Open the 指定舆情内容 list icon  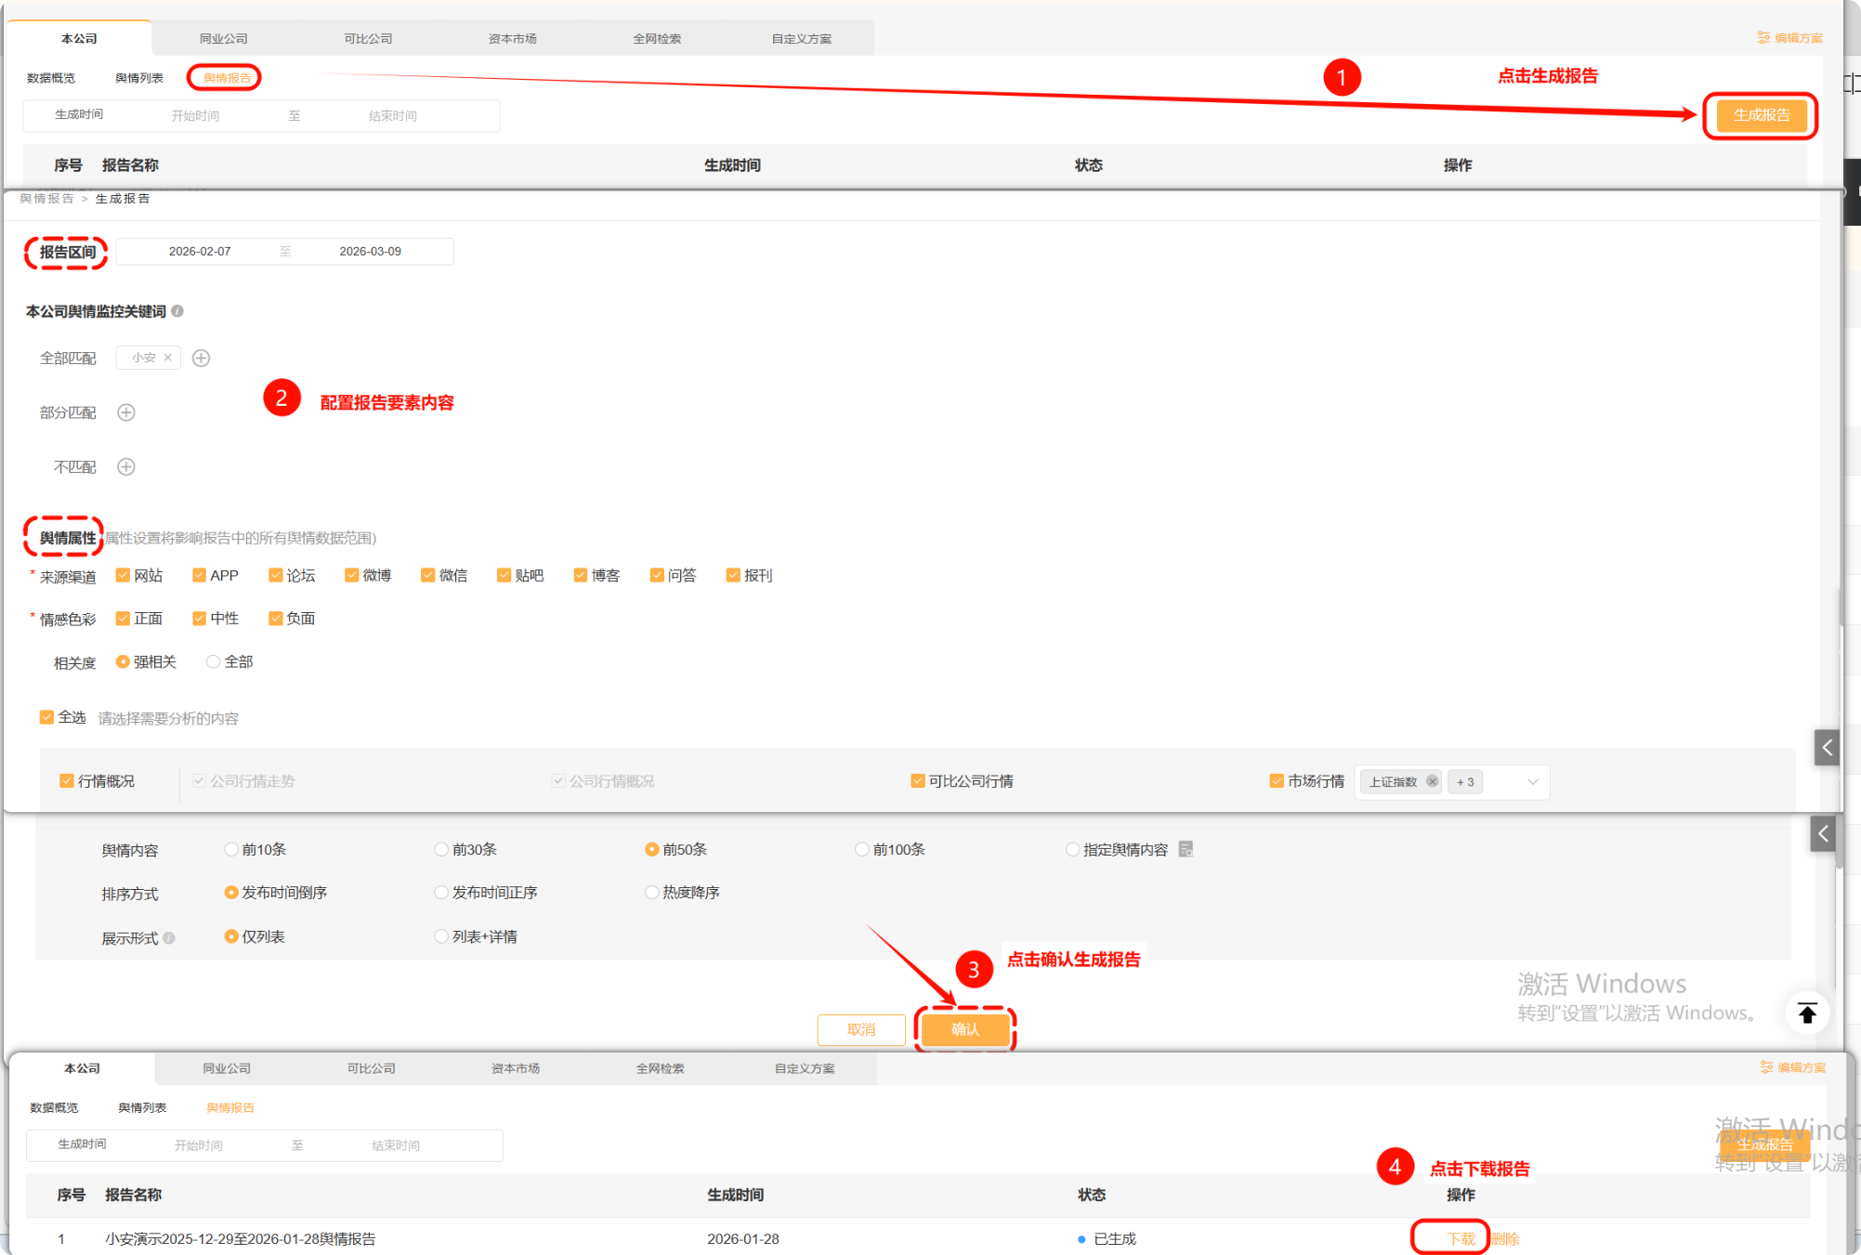click(x=1186, y=849)
